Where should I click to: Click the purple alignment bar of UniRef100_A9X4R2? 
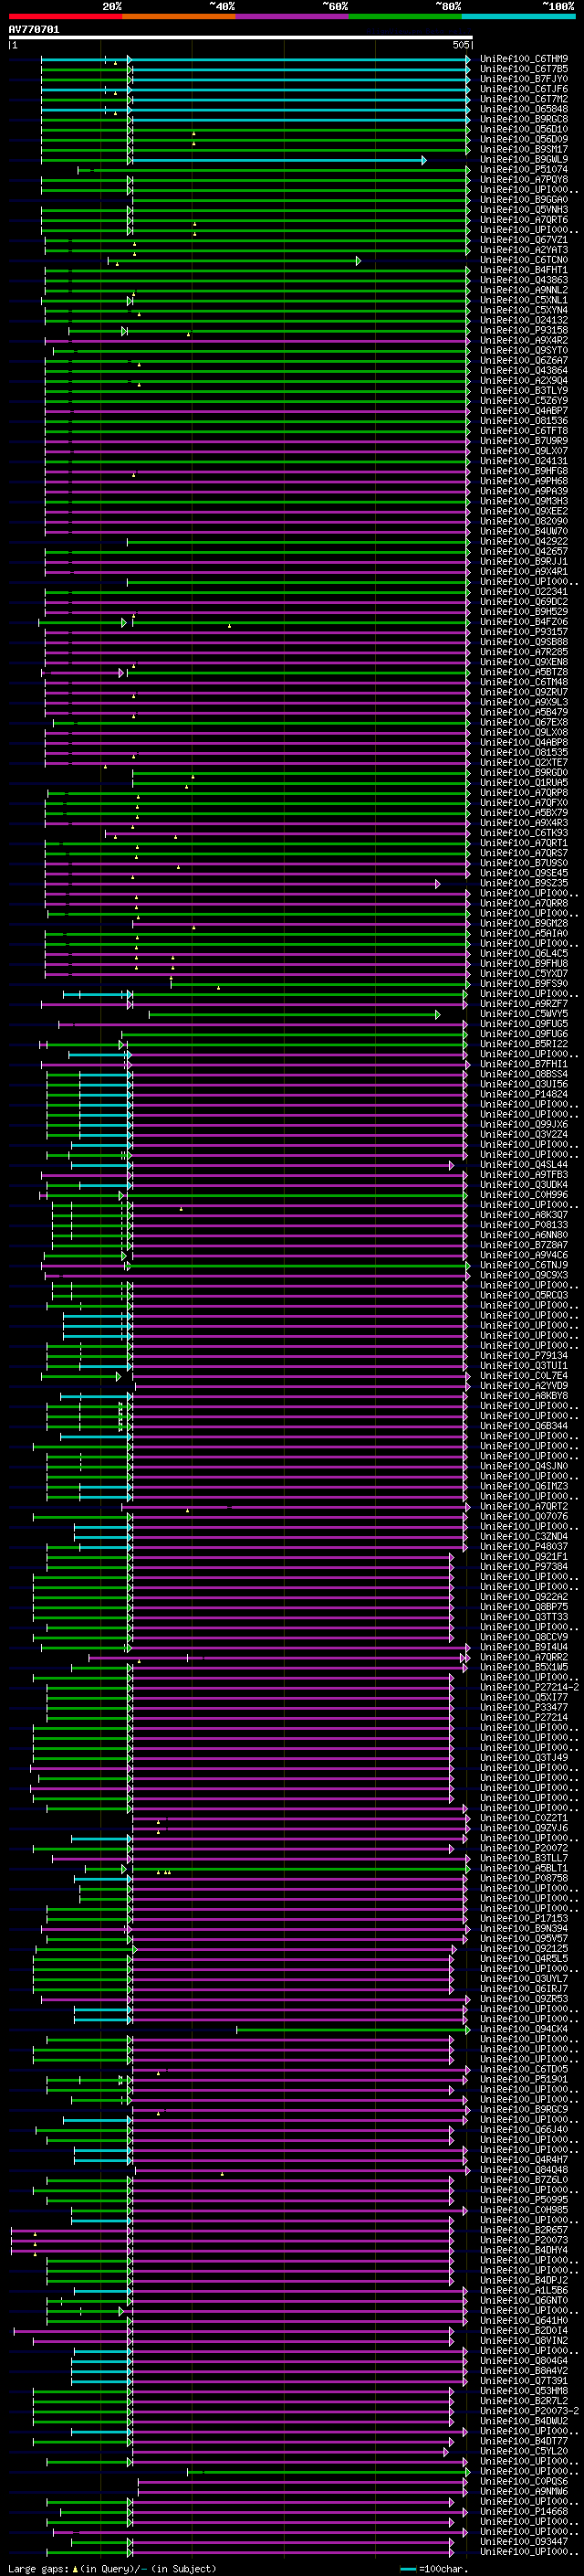tap(257, 341)
